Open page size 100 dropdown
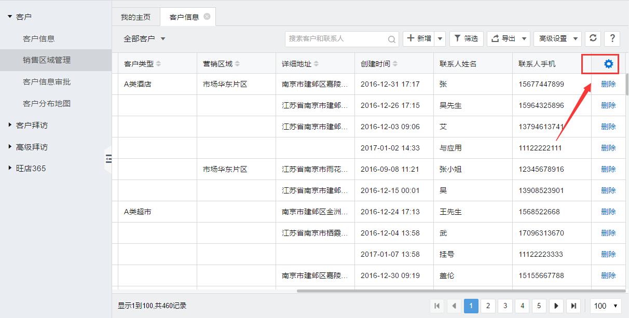The width and height of the screenshot is (629, 318). (606, 306)
